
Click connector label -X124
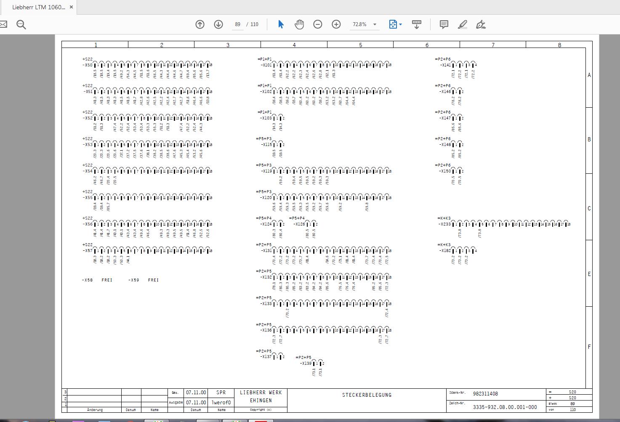pos(266,224)
